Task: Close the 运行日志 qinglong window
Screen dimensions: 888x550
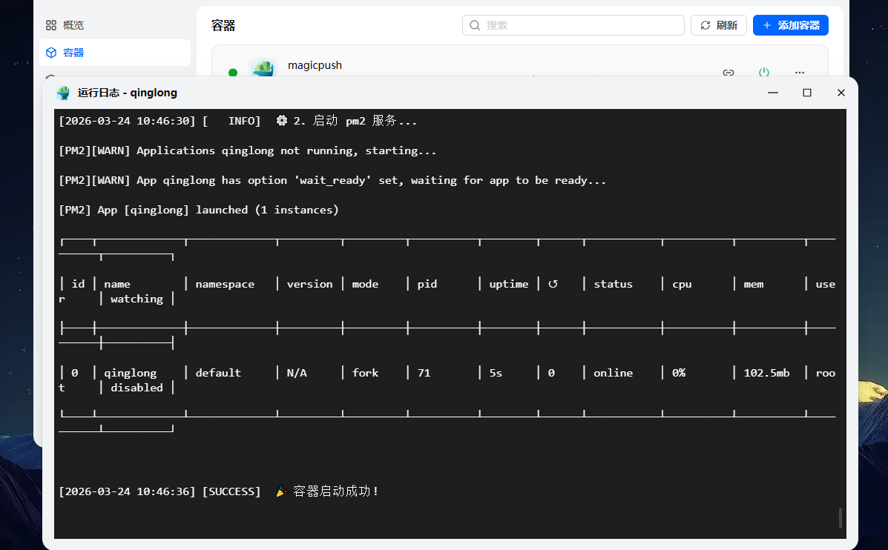Action: 841,93
